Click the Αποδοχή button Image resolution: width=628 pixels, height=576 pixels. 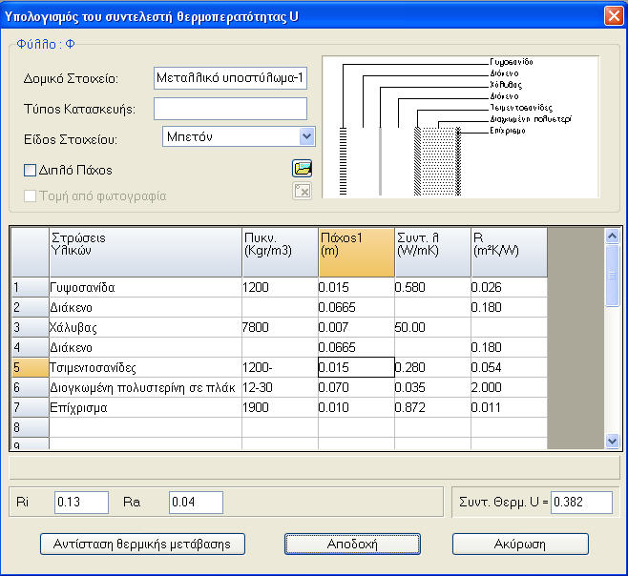point(352,544)
